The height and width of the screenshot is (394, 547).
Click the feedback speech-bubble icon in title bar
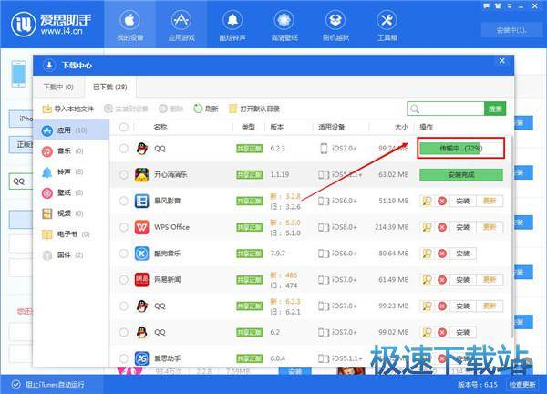486,6
